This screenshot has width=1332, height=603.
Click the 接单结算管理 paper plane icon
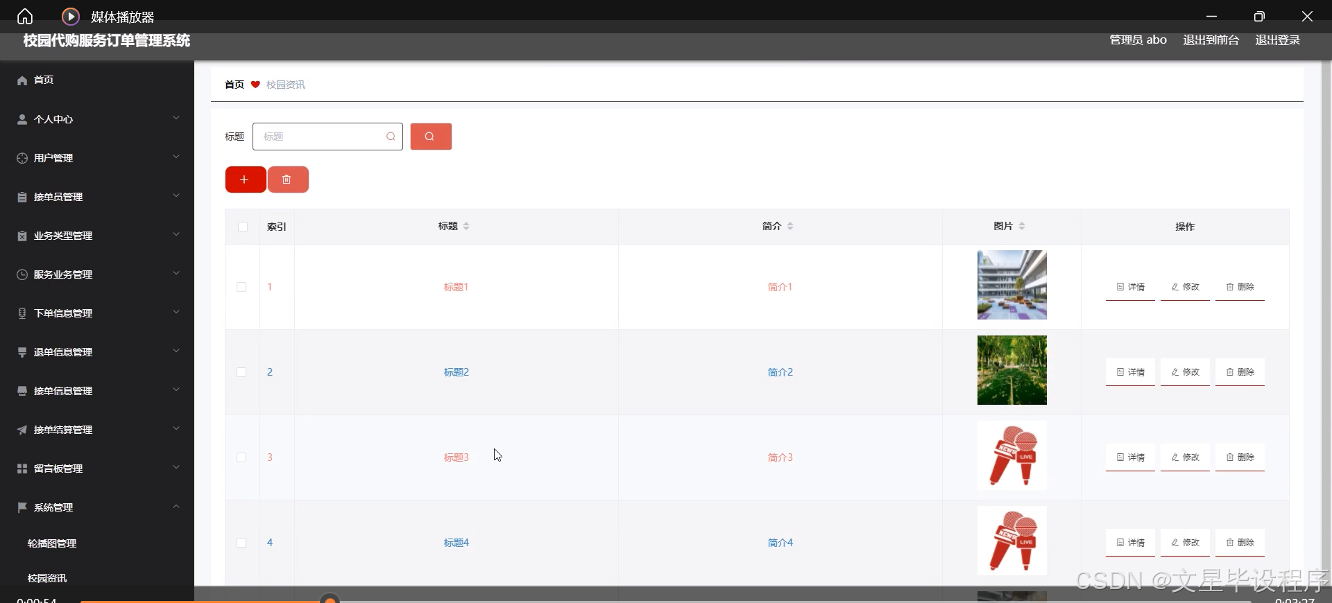[22, 430]
